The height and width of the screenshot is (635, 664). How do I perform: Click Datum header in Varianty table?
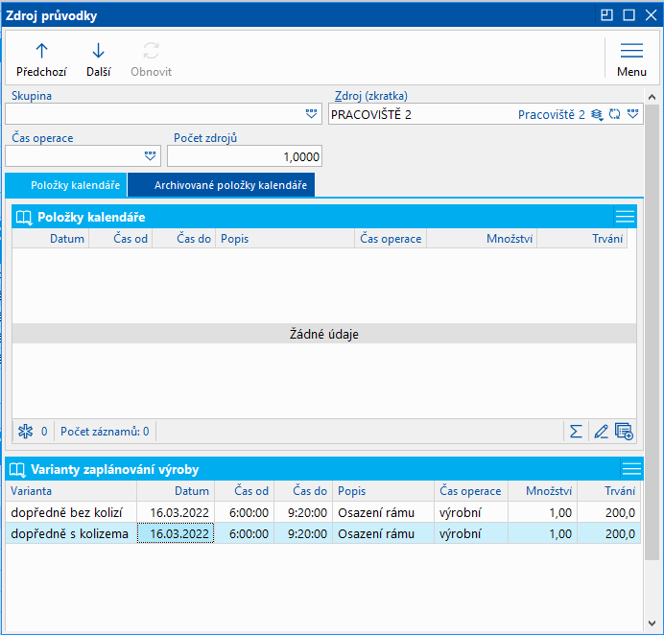coord(176,491)
